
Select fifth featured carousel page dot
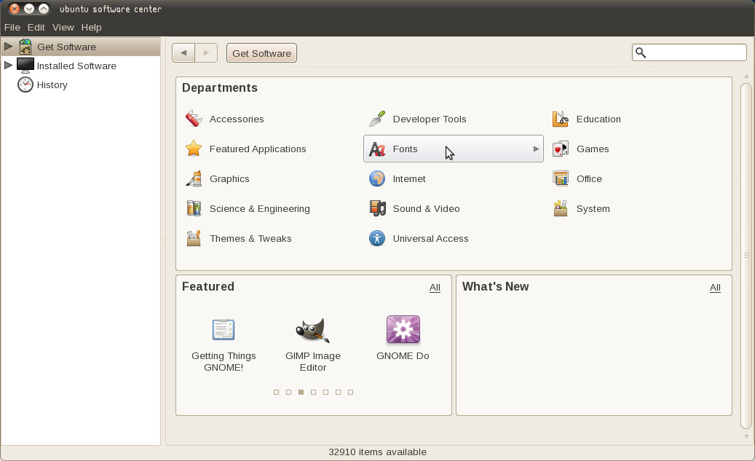coord(326,392)
